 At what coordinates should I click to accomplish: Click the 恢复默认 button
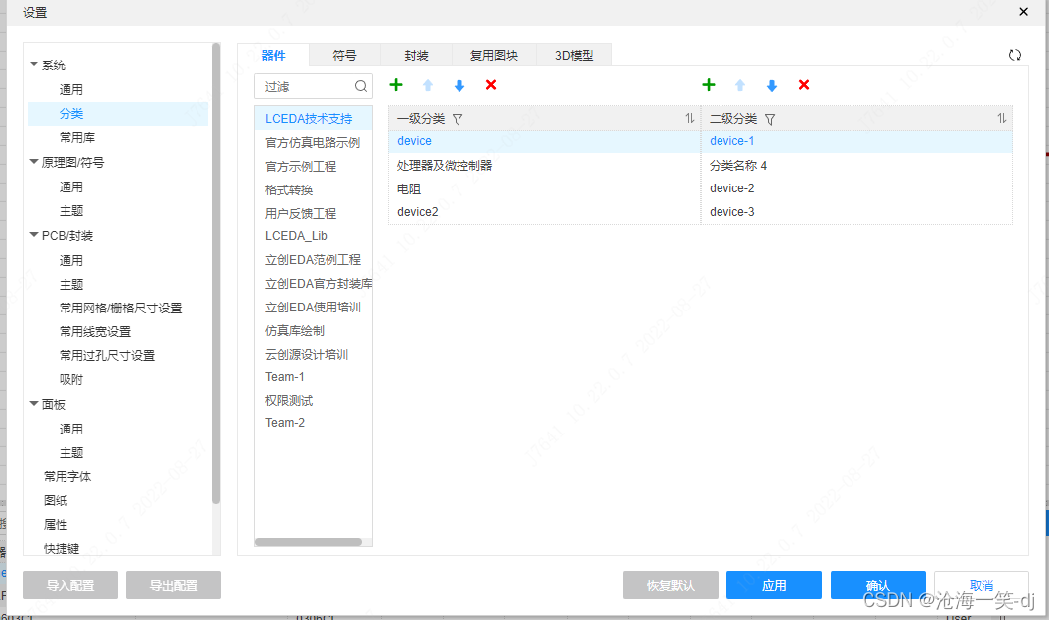(x=670, y=585)
